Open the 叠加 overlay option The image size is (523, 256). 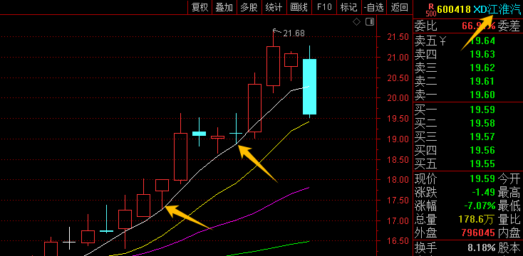pyautogui.click(x=224, y=7)
